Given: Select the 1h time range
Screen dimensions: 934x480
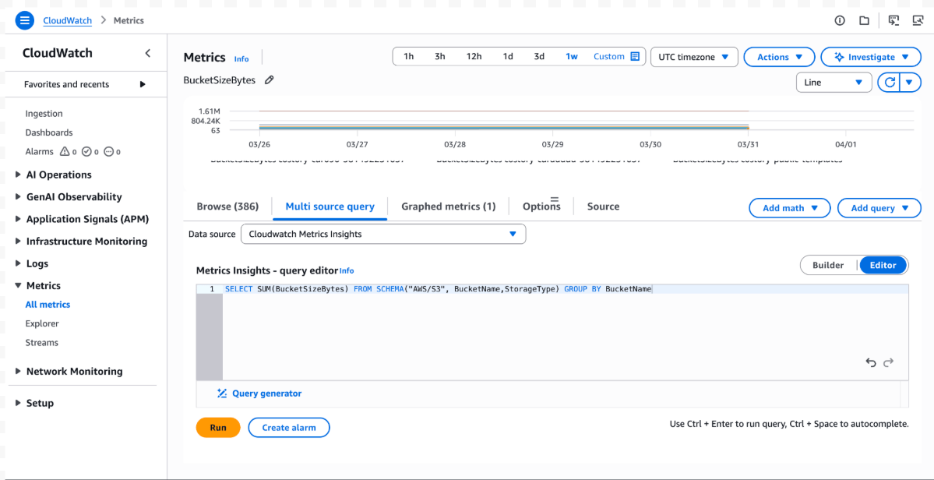Looking at the screenshot, I should 409,57.
